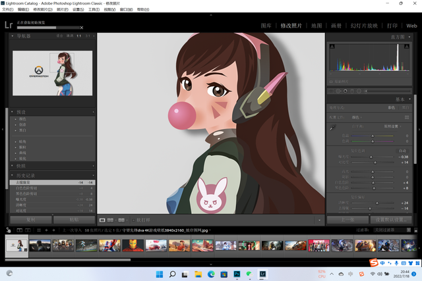Choose 彩色 treatment option

(x=391, y=108)
